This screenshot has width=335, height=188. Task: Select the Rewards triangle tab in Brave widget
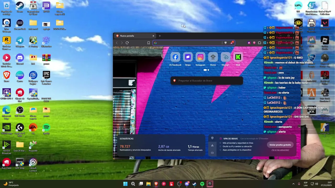(212, 145)
